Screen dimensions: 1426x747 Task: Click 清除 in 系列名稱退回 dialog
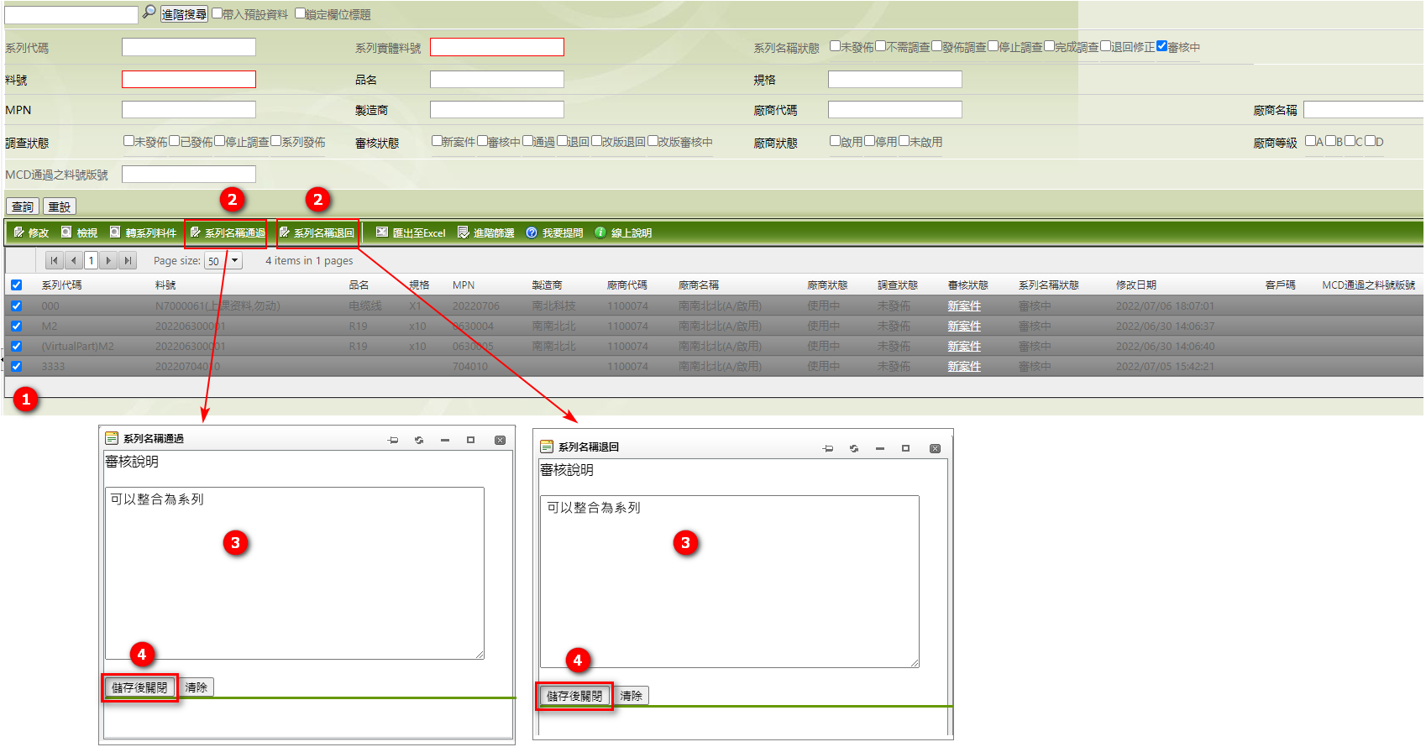coord(632,696)
